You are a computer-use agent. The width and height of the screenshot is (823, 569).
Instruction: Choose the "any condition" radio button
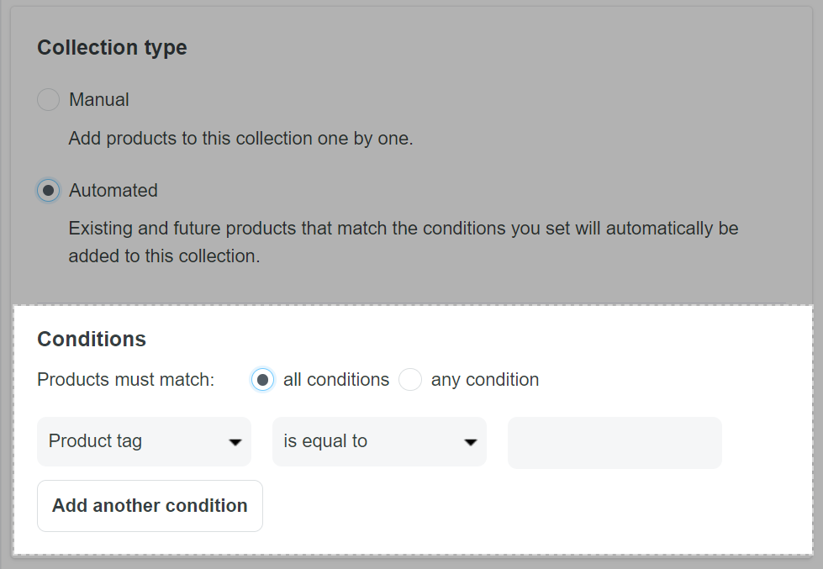coord(410,380)
